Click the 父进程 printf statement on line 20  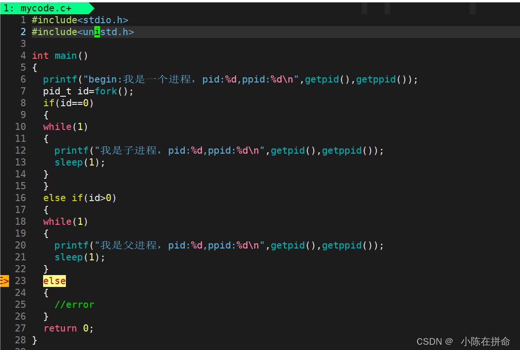coord(219,246)
